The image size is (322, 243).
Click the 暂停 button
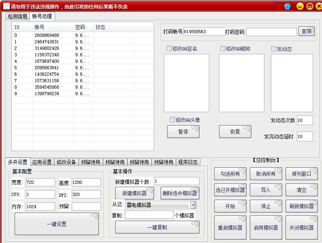(183, 132)
